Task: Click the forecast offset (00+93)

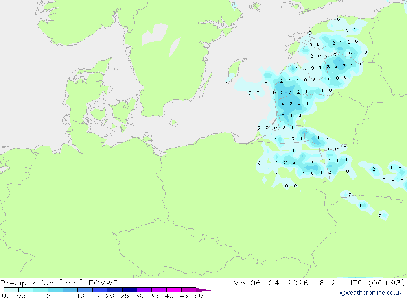Action: point(387,283)
